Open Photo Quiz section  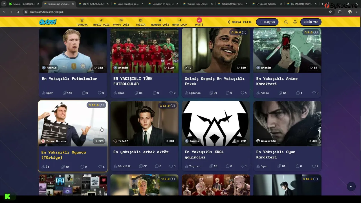coord(121,22)
